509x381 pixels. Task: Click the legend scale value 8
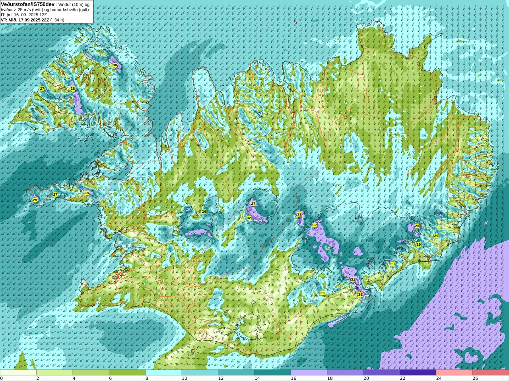[x=147, y=379]
